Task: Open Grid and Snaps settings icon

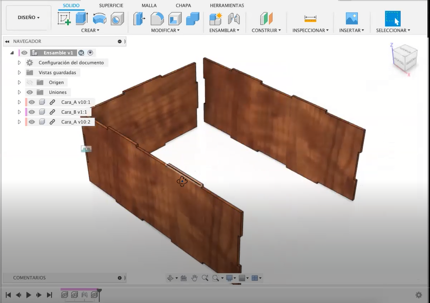Action: pyautogui.click(x=242, y=278)
